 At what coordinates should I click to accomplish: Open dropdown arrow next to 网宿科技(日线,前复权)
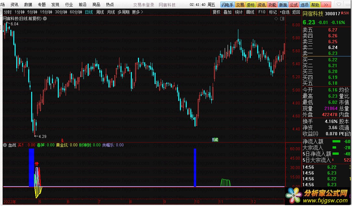(45, 18)
